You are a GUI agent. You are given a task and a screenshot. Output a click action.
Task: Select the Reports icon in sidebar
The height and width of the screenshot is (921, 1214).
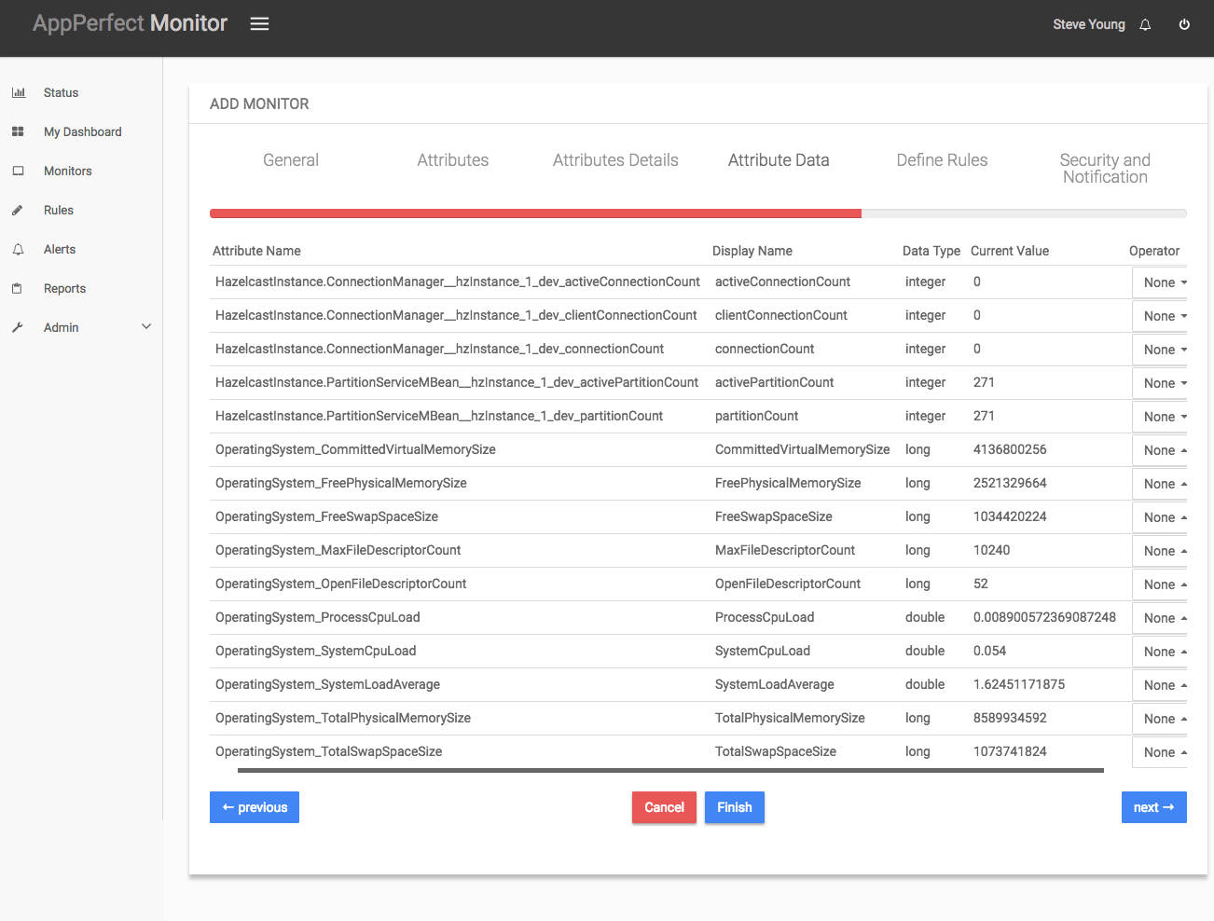pyautogui.click(x=19, y=288)
